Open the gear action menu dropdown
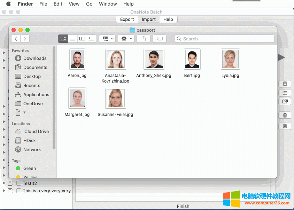The height and width of the screenshot is (210, 294). (x=126, y=39)
